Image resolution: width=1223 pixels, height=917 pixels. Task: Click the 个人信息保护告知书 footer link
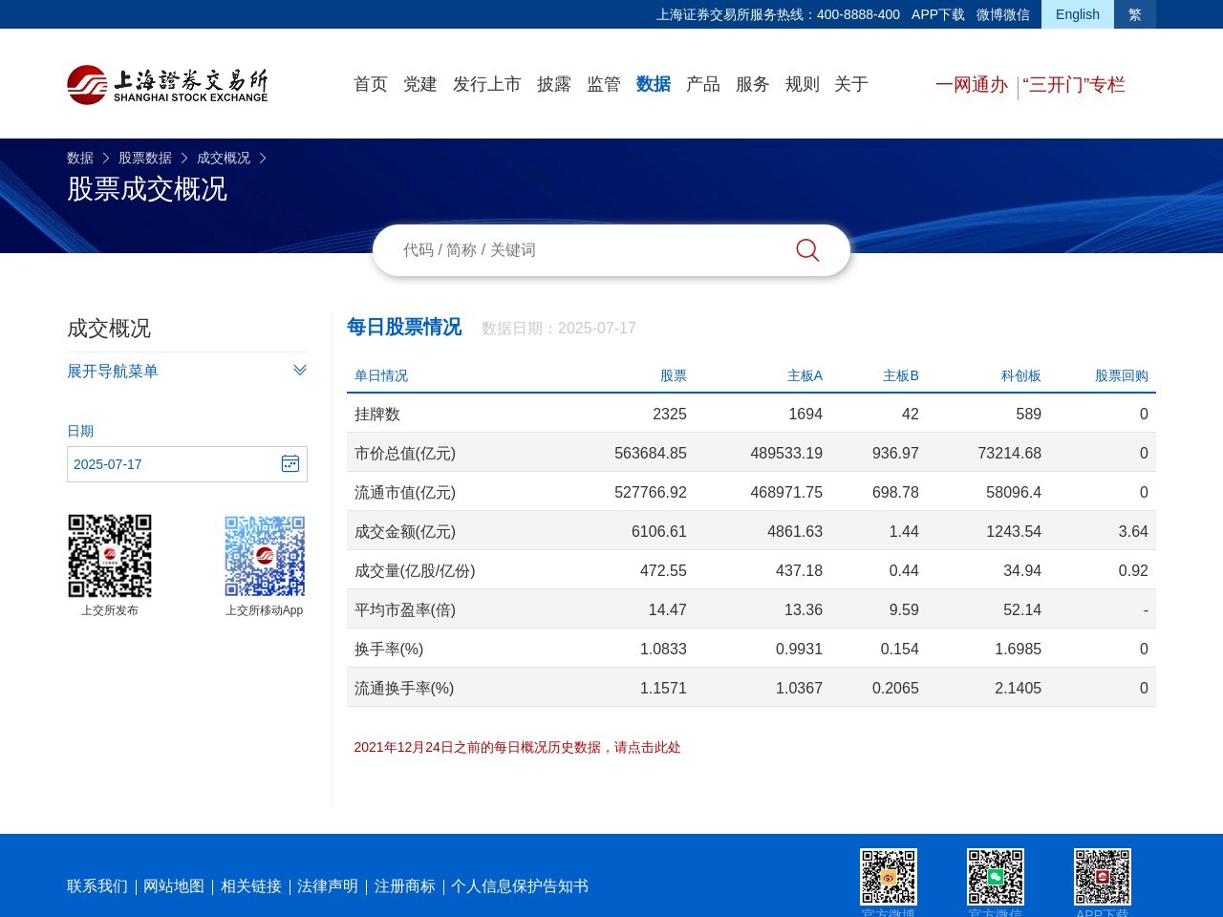[x=520, y=886]
